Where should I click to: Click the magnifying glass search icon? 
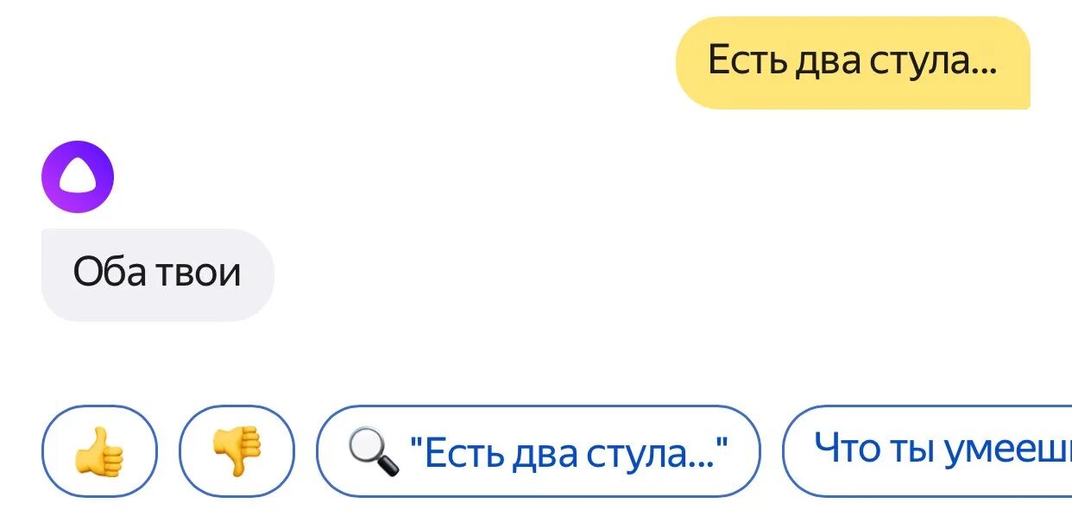point(373,452)
